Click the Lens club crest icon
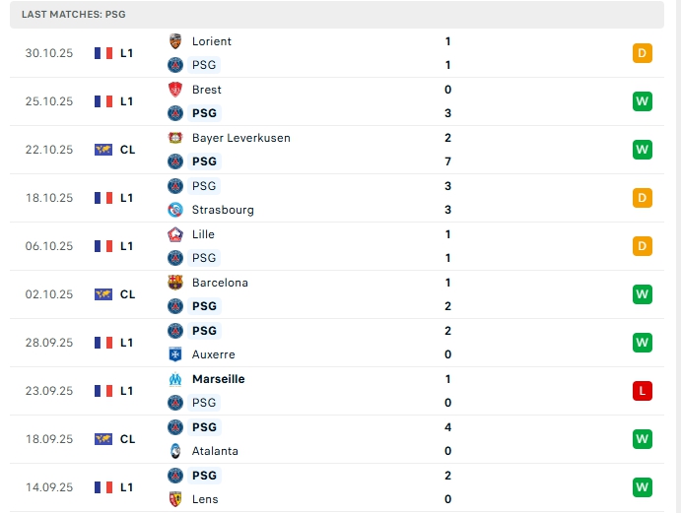Image resolution: width=681 pixels, height=513 pixels. click(x=175, y=499)
